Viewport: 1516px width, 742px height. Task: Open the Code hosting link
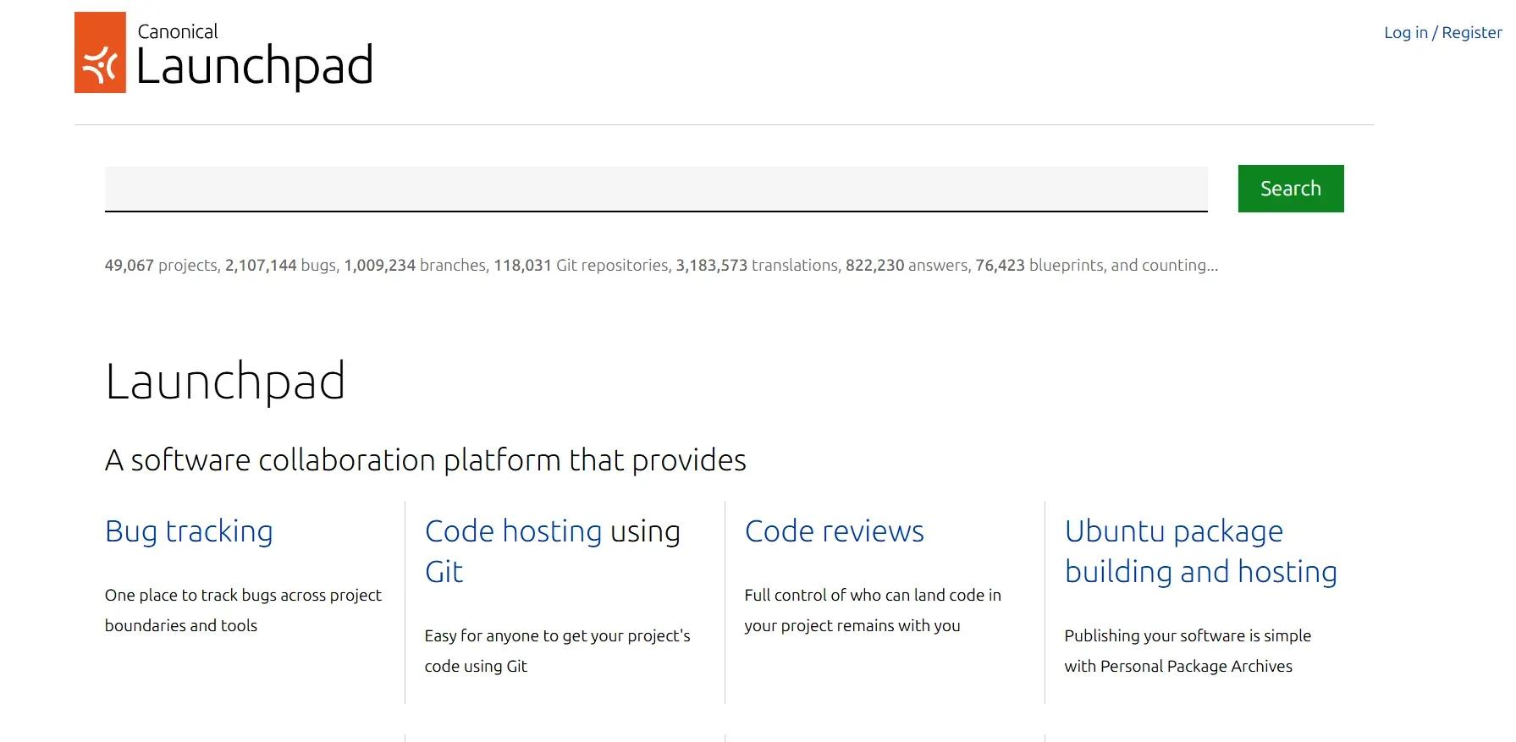pos(513,531)
